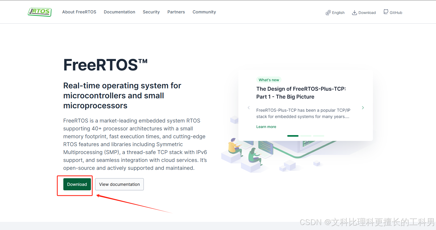436x230 pixels.
Task: Click the FreeRTOS™ main heading
Action: [x=105, y=65]
